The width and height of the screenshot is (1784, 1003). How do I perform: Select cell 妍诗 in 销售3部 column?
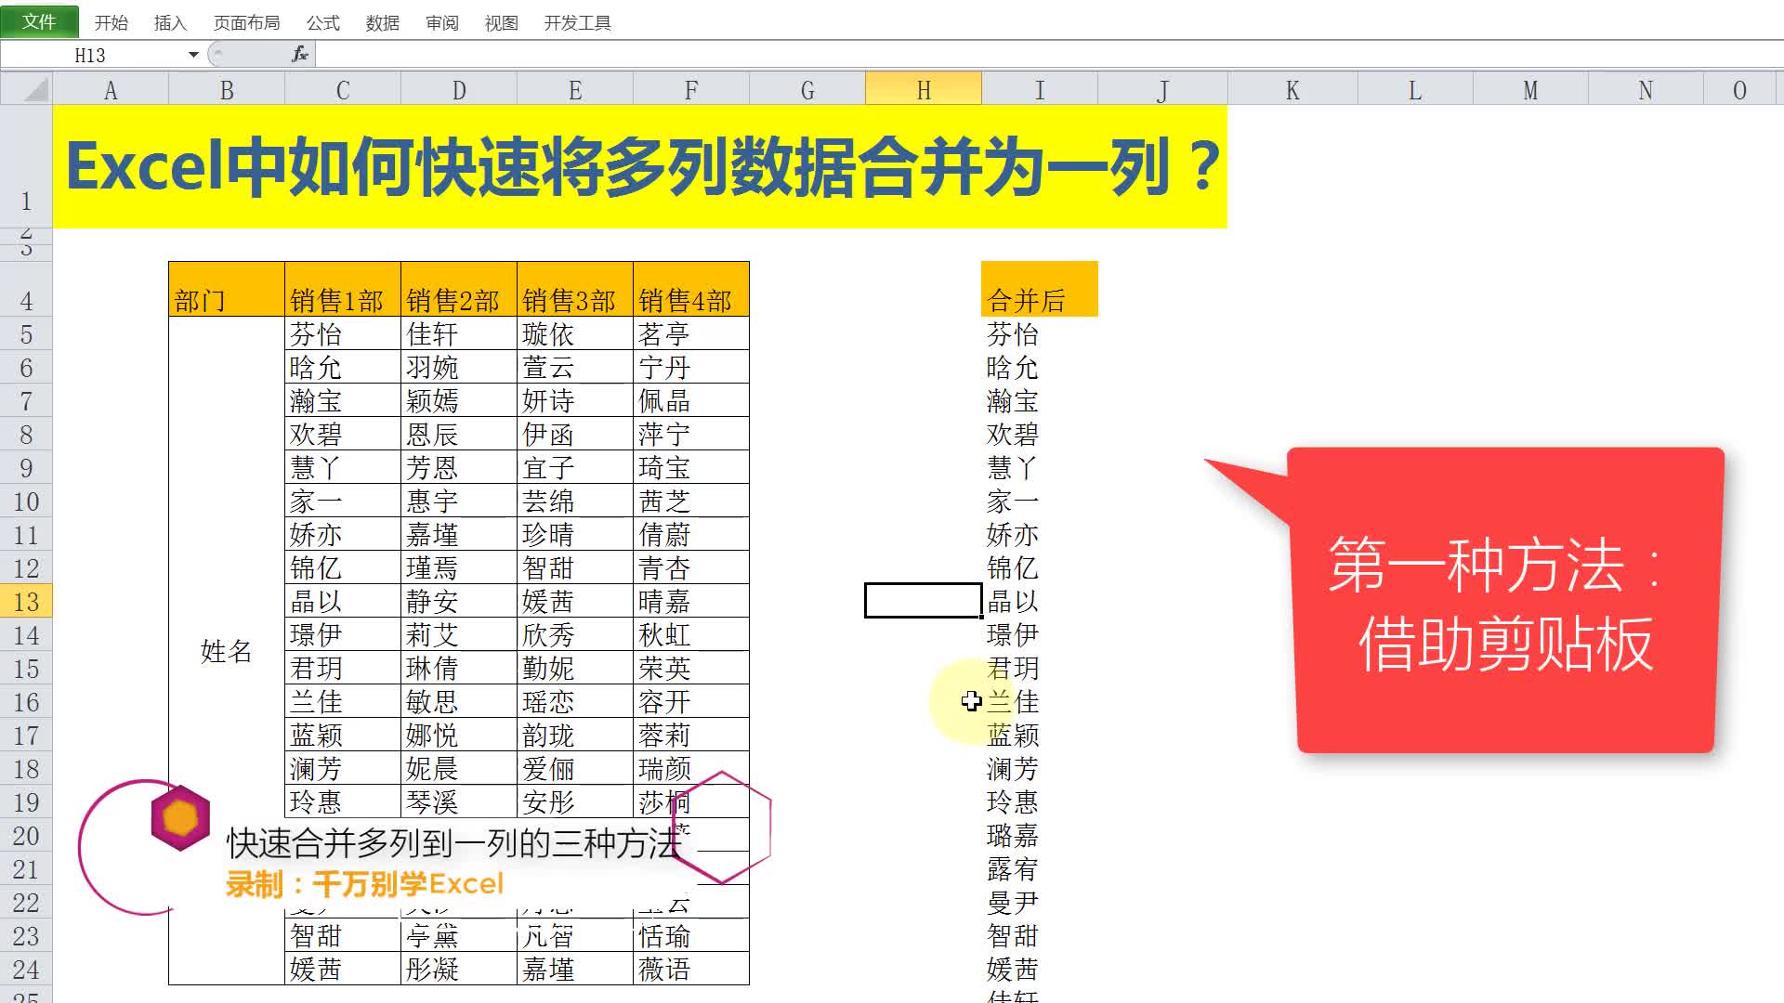[x=575, y=401]
